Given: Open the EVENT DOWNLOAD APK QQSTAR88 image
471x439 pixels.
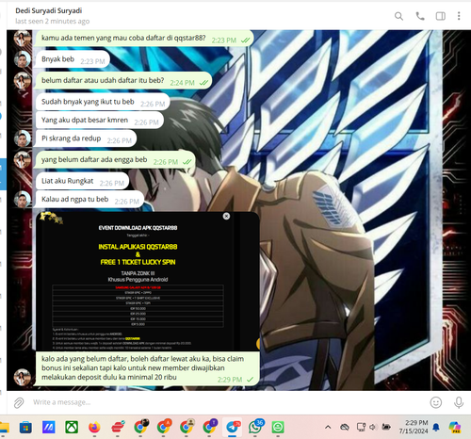Looking at the screenshot, I should pyautogui.click(x=148, y=282).
